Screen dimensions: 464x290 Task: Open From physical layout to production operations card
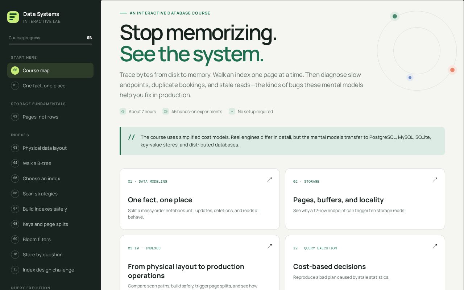pyautogui.click(x=200, y=263)
